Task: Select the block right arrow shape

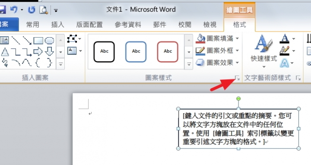Action: click(x=38, y=52)
